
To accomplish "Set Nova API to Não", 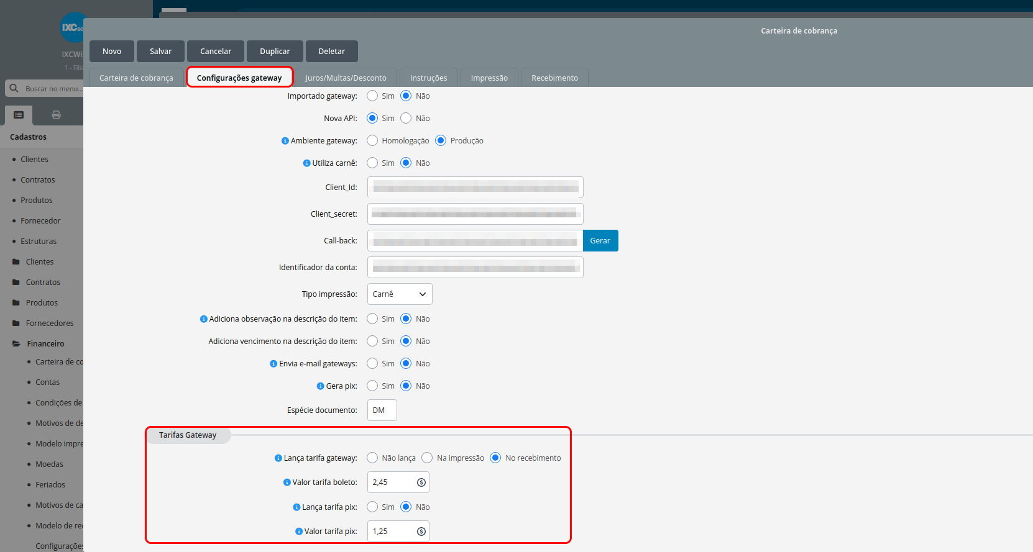I will 406,118.
